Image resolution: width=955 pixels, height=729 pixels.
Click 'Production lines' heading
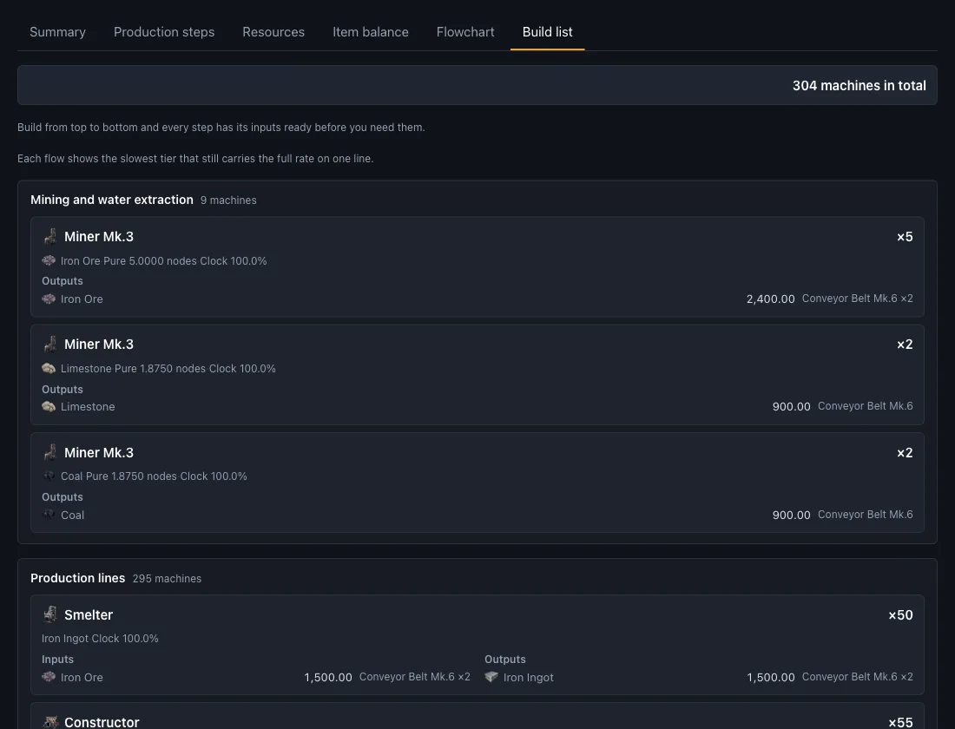coord(77,578)
